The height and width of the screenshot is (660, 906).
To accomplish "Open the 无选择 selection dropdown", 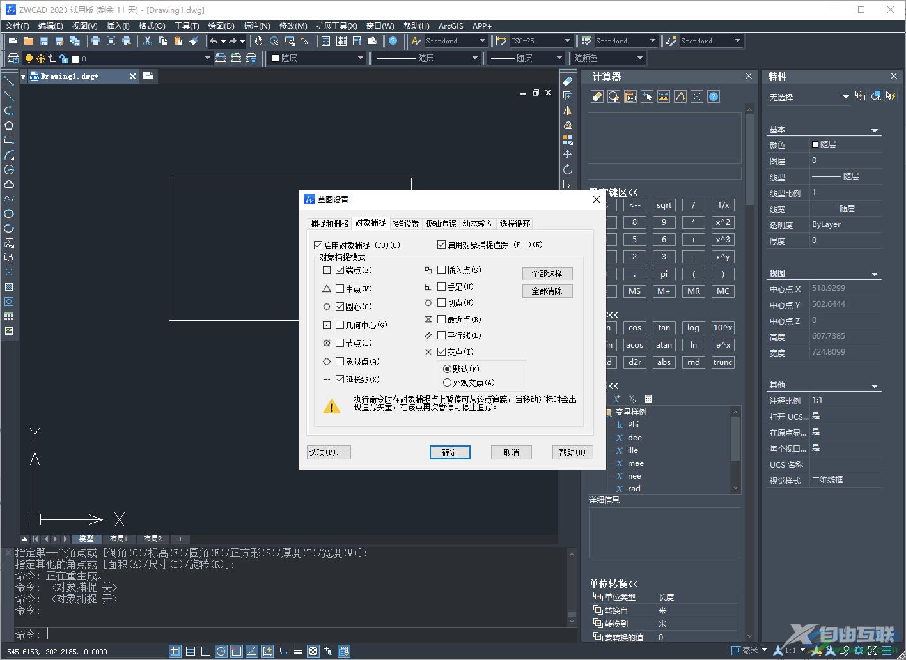I will pyautogui.click(x=845, y=97).
